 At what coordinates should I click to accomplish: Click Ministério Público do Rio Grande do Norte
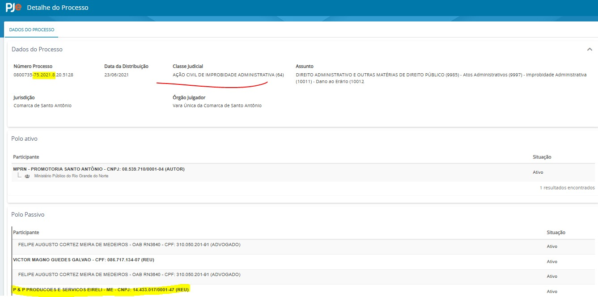click(x=71, y=176)
